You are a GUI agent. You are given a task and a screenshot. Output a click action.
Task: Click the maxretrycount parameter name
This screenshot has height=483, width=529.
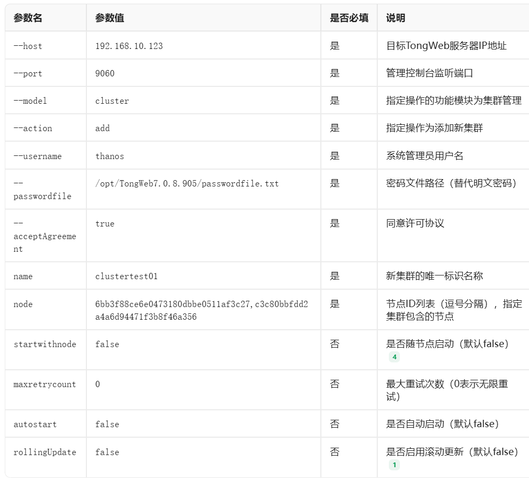pyautogui.click(x=45, y=384)
